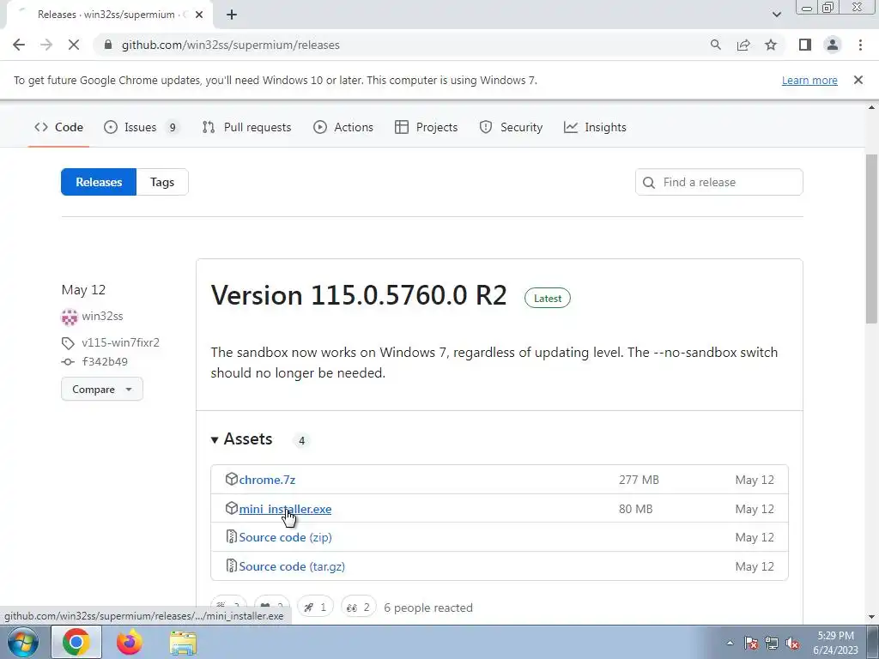
Task: Download Source code (tar.gz)
Action: [x=292, y=566]
